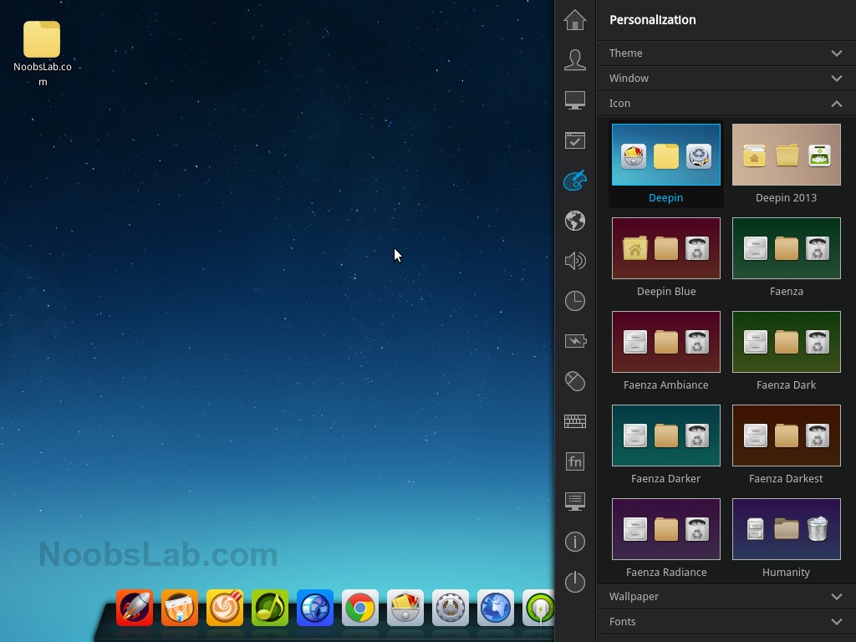Screen dimensions: 856x642
Task: Select the Deepin 2013 icon theme
Action: pyautogui.click(x=786, y=155)
